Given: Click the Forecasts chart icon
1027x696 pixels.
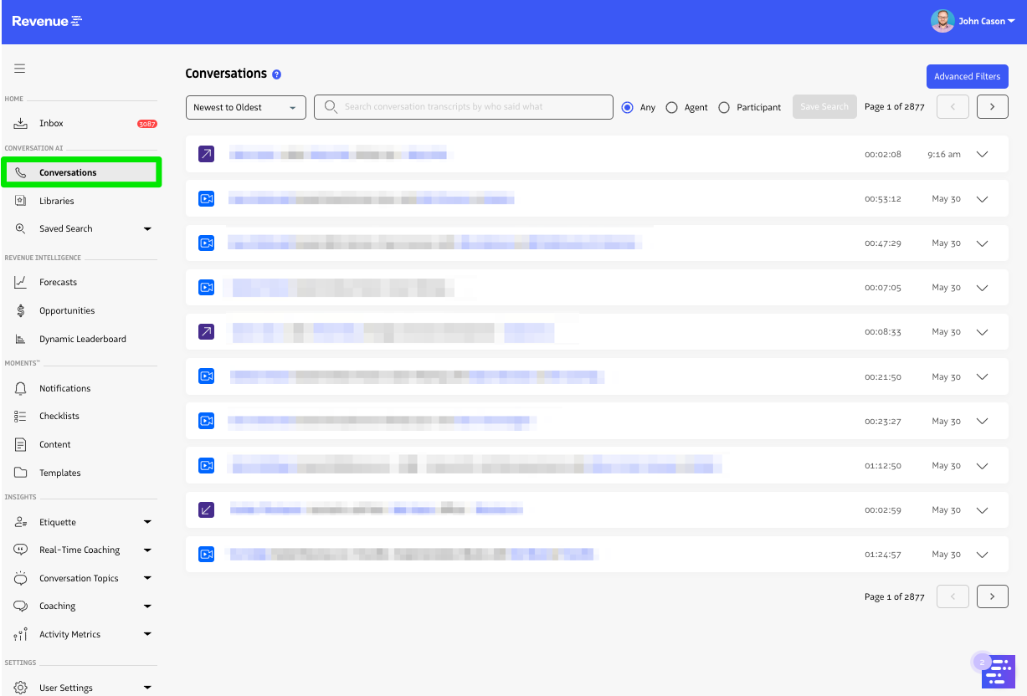Looking at the screenshot, I should click(x=21, y=283).
